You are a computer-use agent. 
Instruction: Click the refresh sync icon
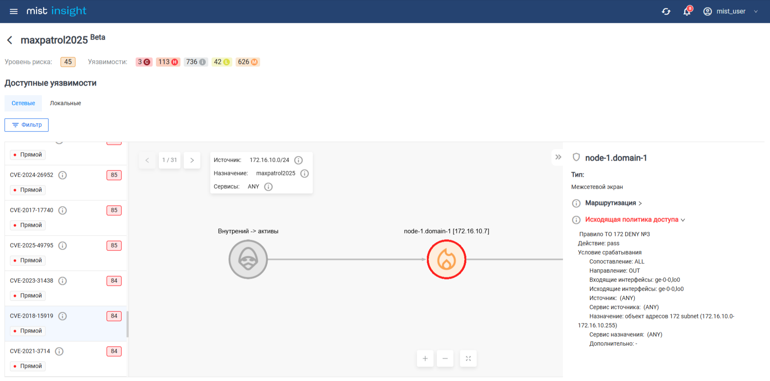pos(666,11)
